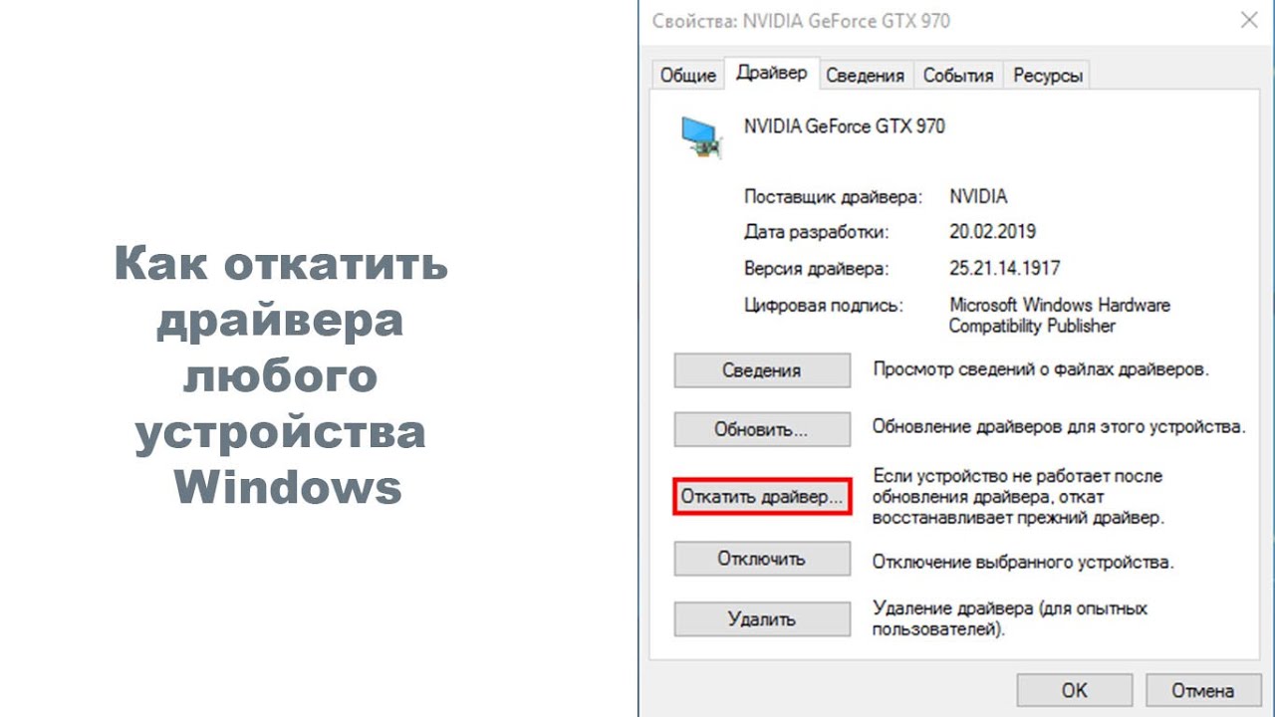The image size is (1275, 717).
Task: Click the Удаление драйвера description text
Action: (x=1010, y=618)
